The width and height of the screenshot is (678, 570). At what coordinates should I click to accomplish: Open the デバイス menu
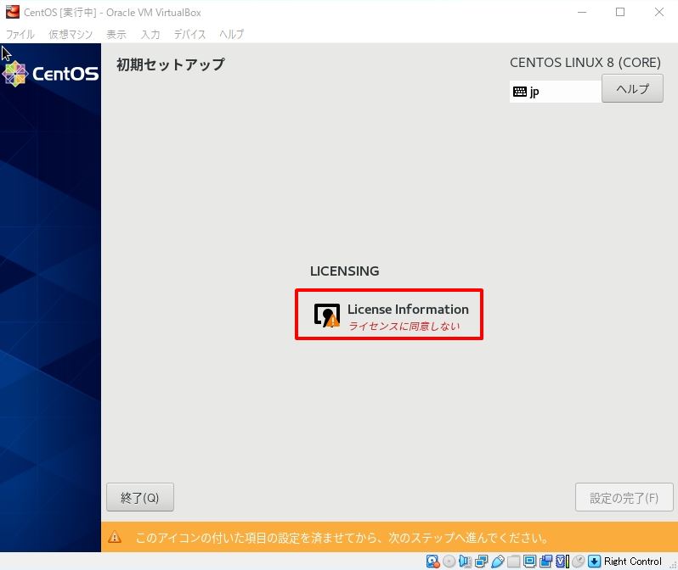189,34
